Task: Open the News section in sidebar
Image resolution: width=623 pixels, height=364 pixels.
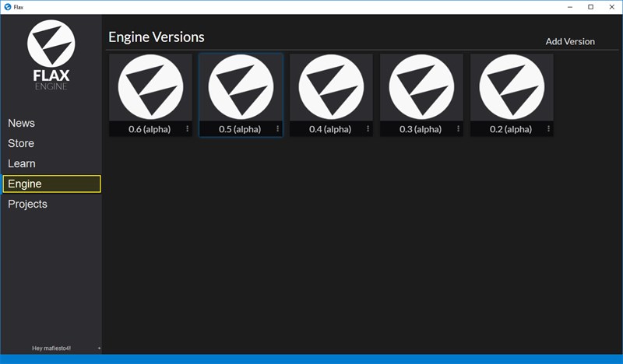Action: coord(22,123)
